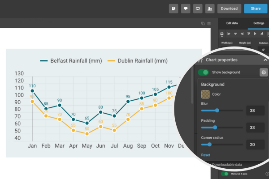Open the comments speech bubble icon
269x179 pixels.
pos(186,9)
